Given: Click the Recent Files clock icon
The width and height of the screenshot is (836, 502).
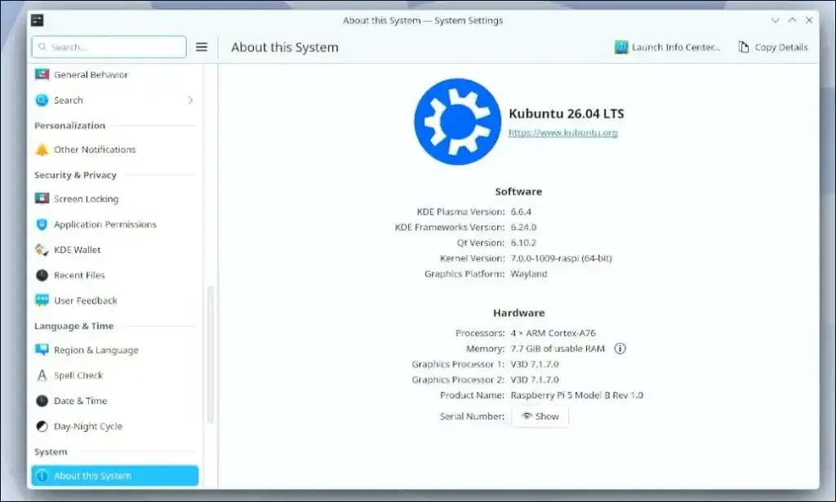Looking at the screenshot, I should [x=42, y=275].
